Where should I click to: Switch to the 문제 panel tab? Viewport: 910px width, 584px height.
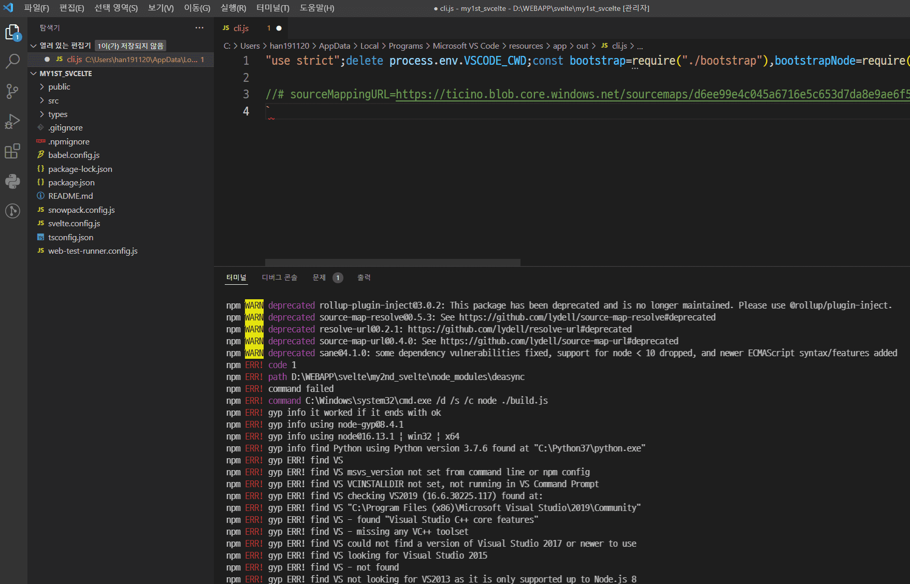coord(319,278)
